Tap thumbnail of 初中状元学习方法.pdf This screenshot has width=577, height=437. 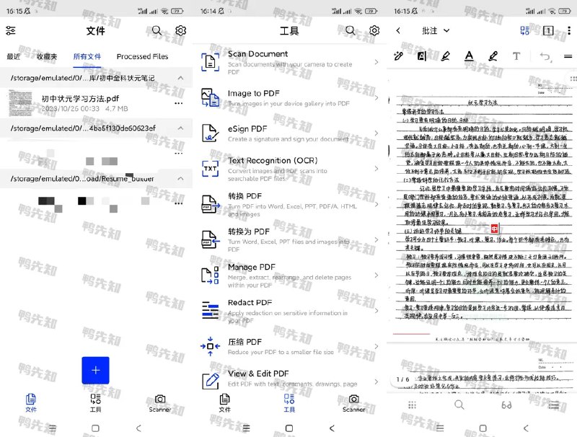pyautogui.click(x=20, y=103)
